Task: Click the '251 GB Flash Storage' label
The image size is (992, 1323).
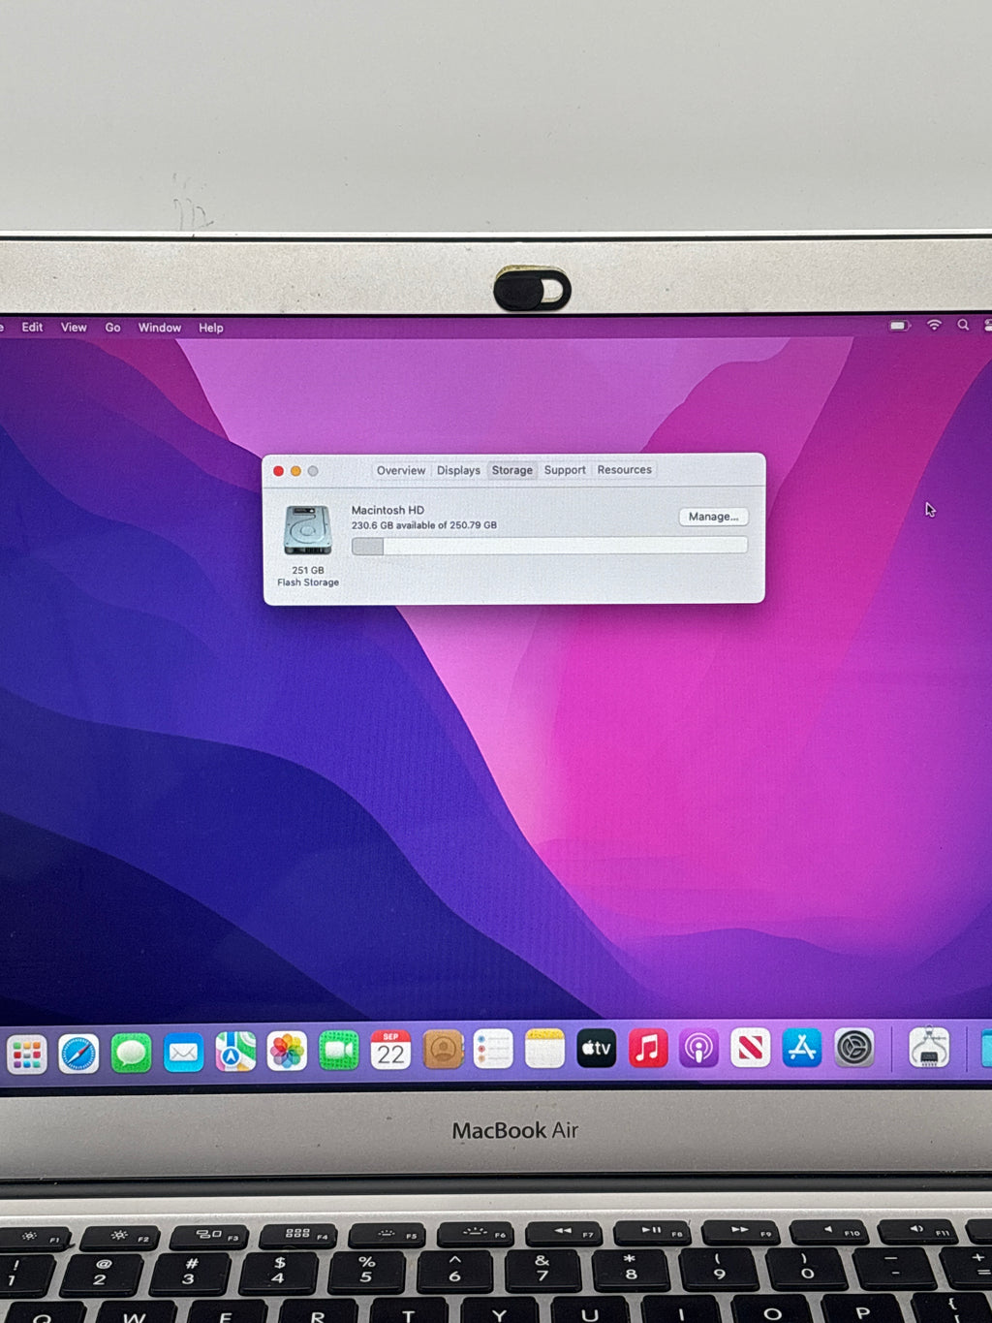Action: [308, 577]
